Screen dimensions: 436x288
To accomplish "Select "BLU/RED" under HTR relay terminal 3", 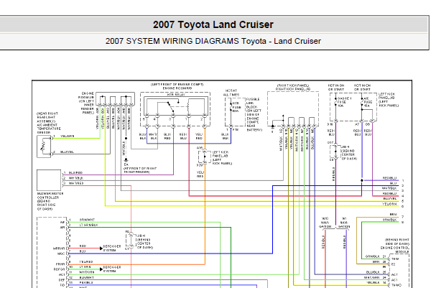I will (x=167, y=136).
